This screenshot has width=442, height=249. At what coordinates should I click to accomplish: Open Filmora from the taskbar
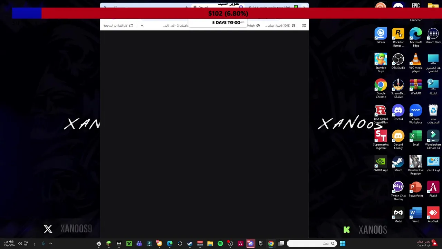pos(149,243)
